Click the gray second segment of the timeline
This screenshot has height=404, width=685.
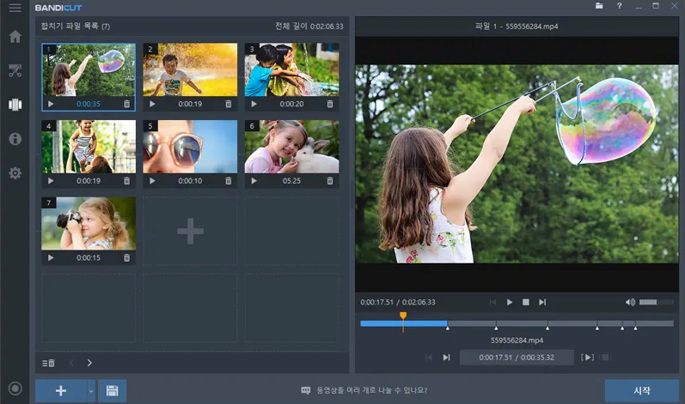pyautogui.click(x=472, y=323)
